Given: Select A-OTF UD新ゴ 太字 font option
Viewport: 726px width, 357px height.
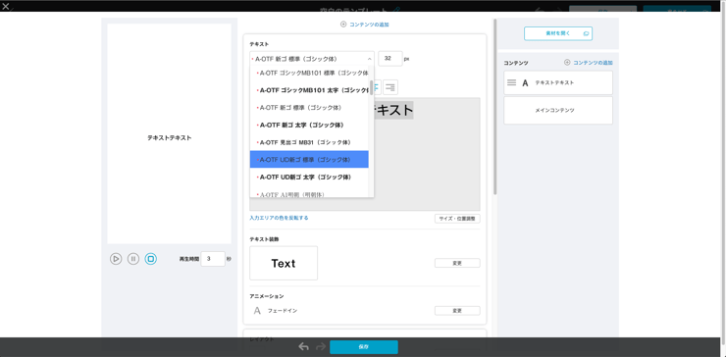Looking at the screenshot, I should click(x=309, y=177).
